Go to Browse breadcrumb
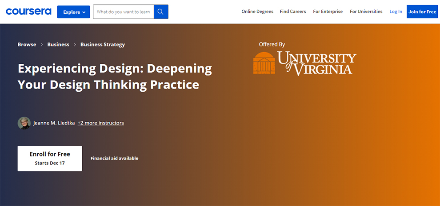 [x=27, y=44]
